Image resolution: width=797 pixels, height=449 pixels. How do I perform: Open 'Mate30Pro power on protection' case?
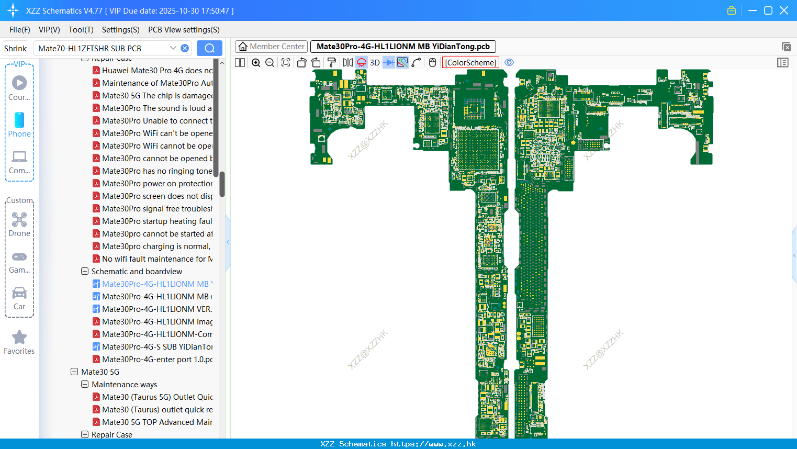point(152,183)
